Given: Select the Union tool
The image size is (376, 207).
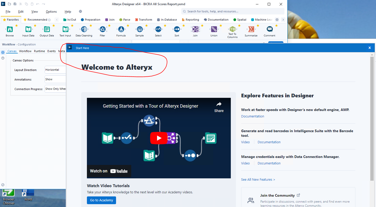Looking at the screenshot, I should click(x=214, y=30).
